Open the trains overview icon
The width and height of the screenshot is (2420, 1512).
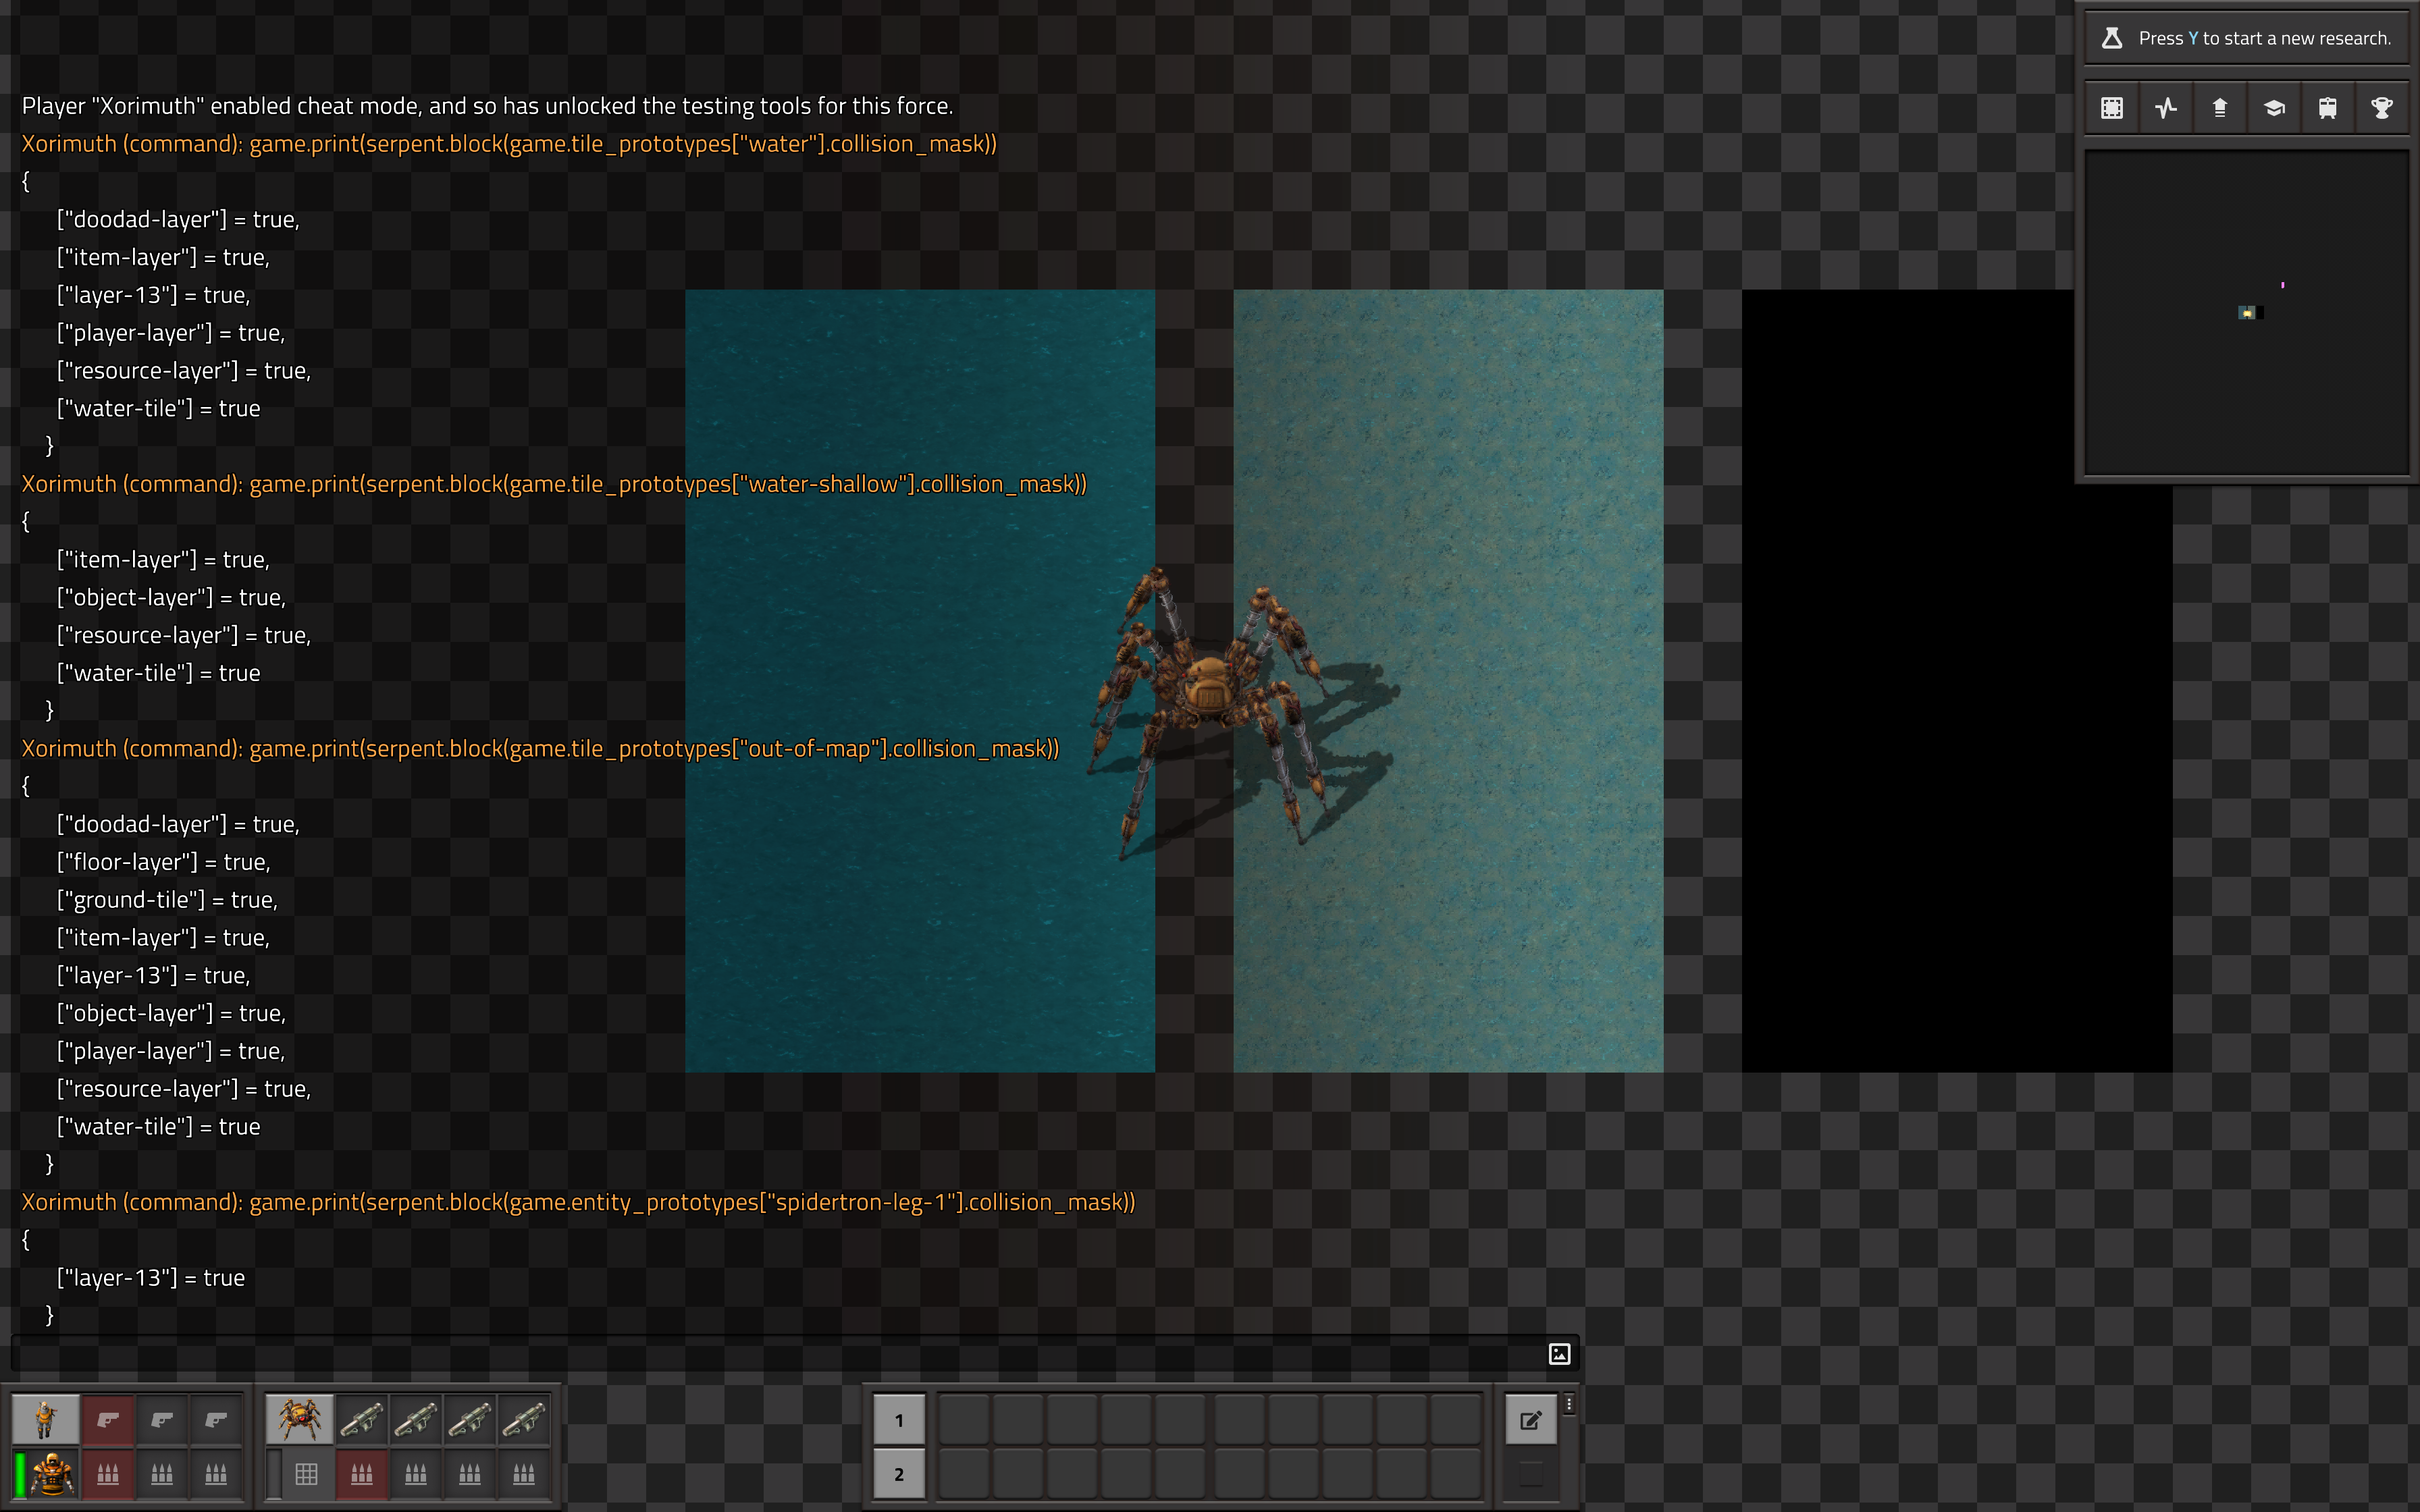(2327, 108)
